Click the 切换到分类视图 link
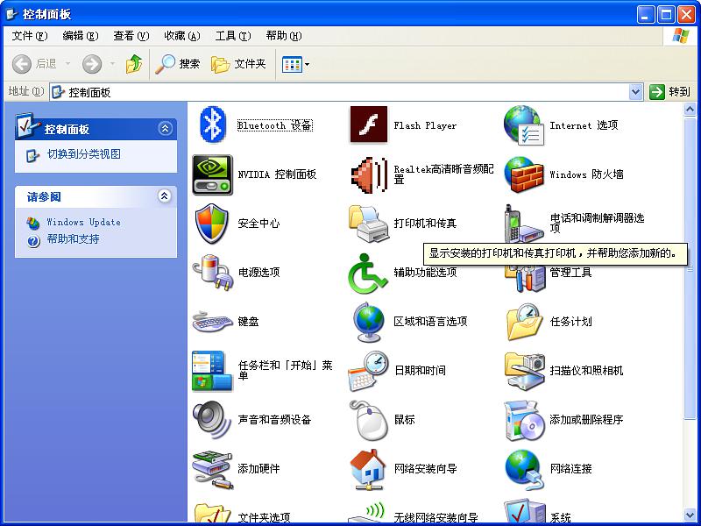The width and height of the screenshot is (701, 526). click(x=83, y=154)
